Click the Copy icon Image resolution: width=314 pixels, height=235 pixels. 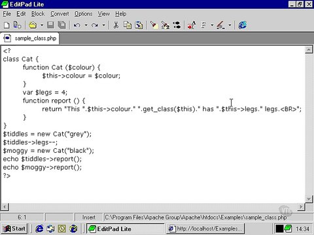click(128, 25)
